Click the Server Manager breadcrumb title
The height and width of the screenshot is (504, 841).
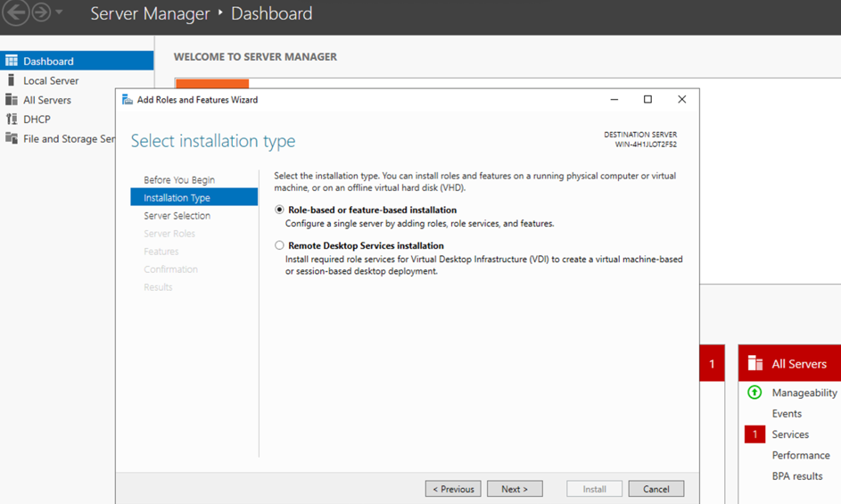pos(150,13)
